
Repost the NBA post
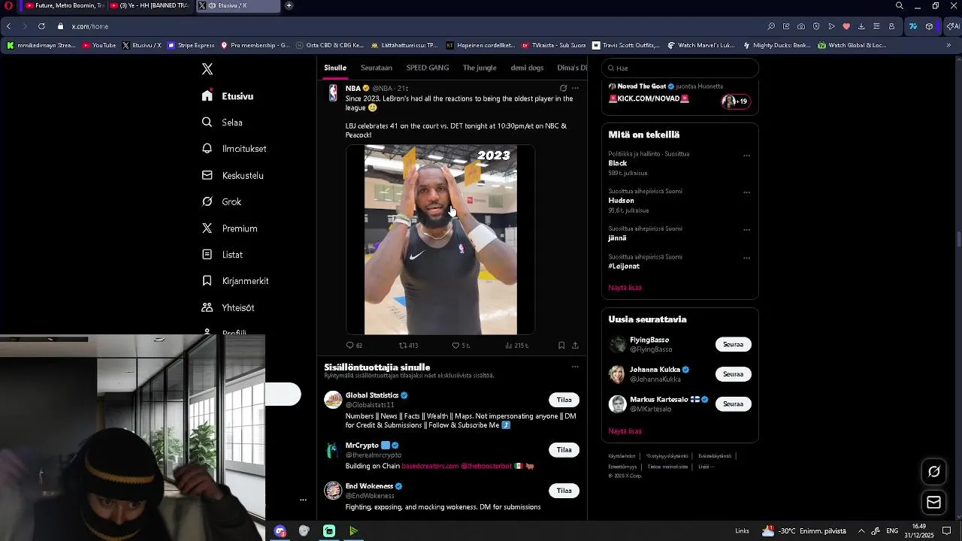(x=408, y=346)
